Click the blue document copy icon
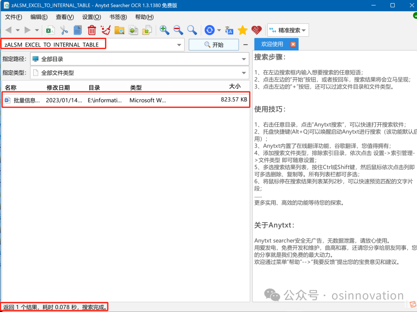Image resolution: width=417 pixels, height=312 pixels. pos(78,30)
